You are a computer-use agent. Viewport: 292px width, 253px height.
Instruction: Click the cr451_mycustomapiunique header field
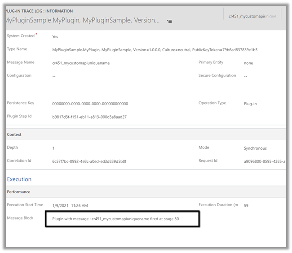point(252,16)
